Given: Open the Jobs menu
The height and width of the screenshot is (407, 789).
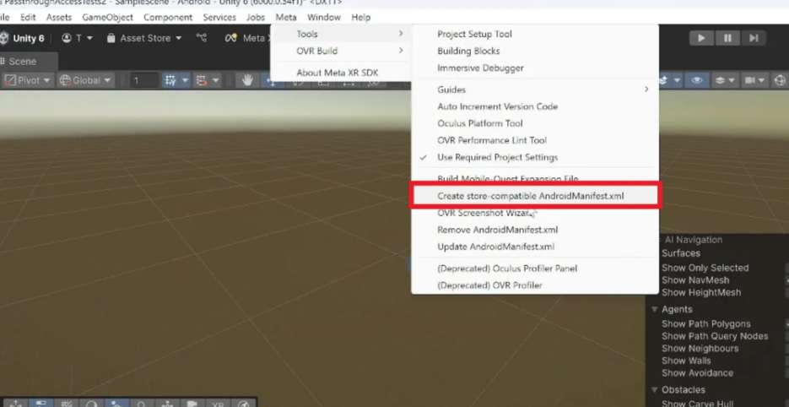Looking at the screenshot, I should (256, 17).
